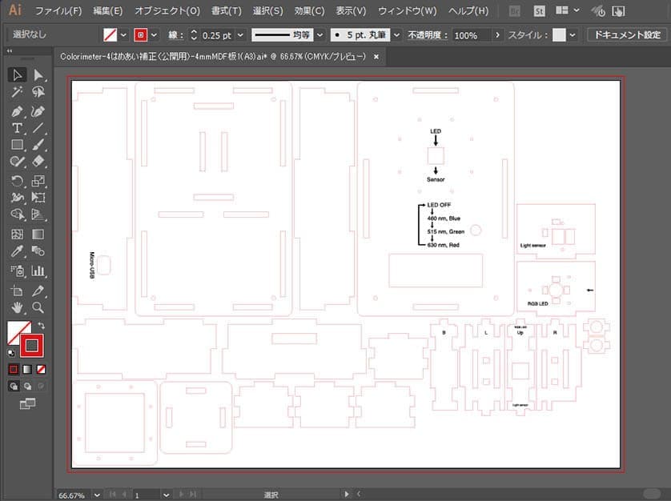The height and width of the screenshot is (501, 671).
Task: Open the 効果(C) menu
Action: [309, 11]
